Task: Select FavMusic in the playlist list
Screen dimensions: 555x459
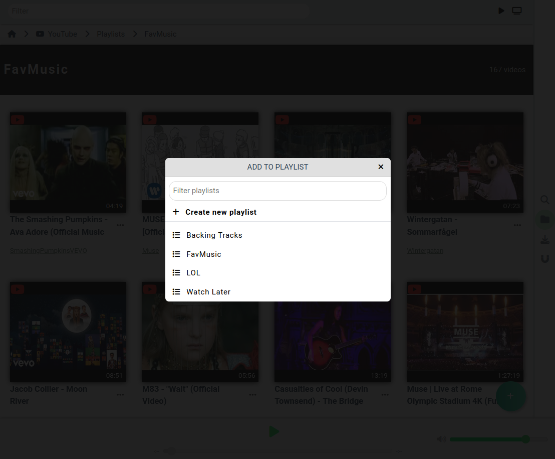Action: click(x=278, y=254)
